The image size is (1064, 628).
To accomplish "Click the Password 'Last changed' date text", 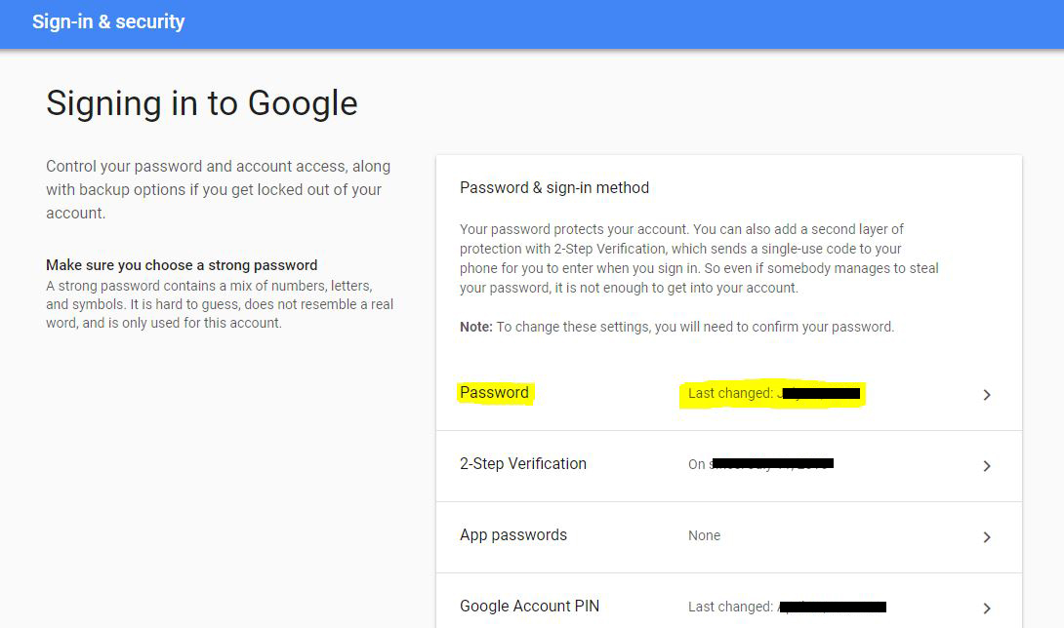I will 771,394.
